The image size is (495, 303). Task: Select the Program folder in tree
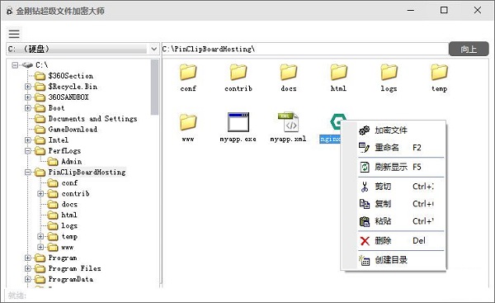point(63,258)
